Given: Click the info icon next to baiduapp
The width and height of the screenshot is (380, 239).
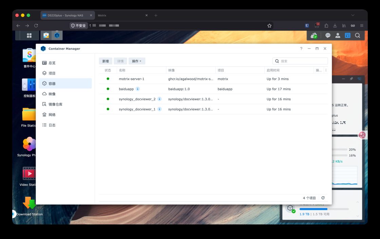Looking at the screenshot, I should tap(138, 89).
